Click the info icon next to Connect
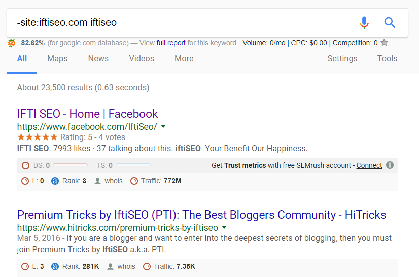Screen dimensions: 419x277 [x=390, y=165]
